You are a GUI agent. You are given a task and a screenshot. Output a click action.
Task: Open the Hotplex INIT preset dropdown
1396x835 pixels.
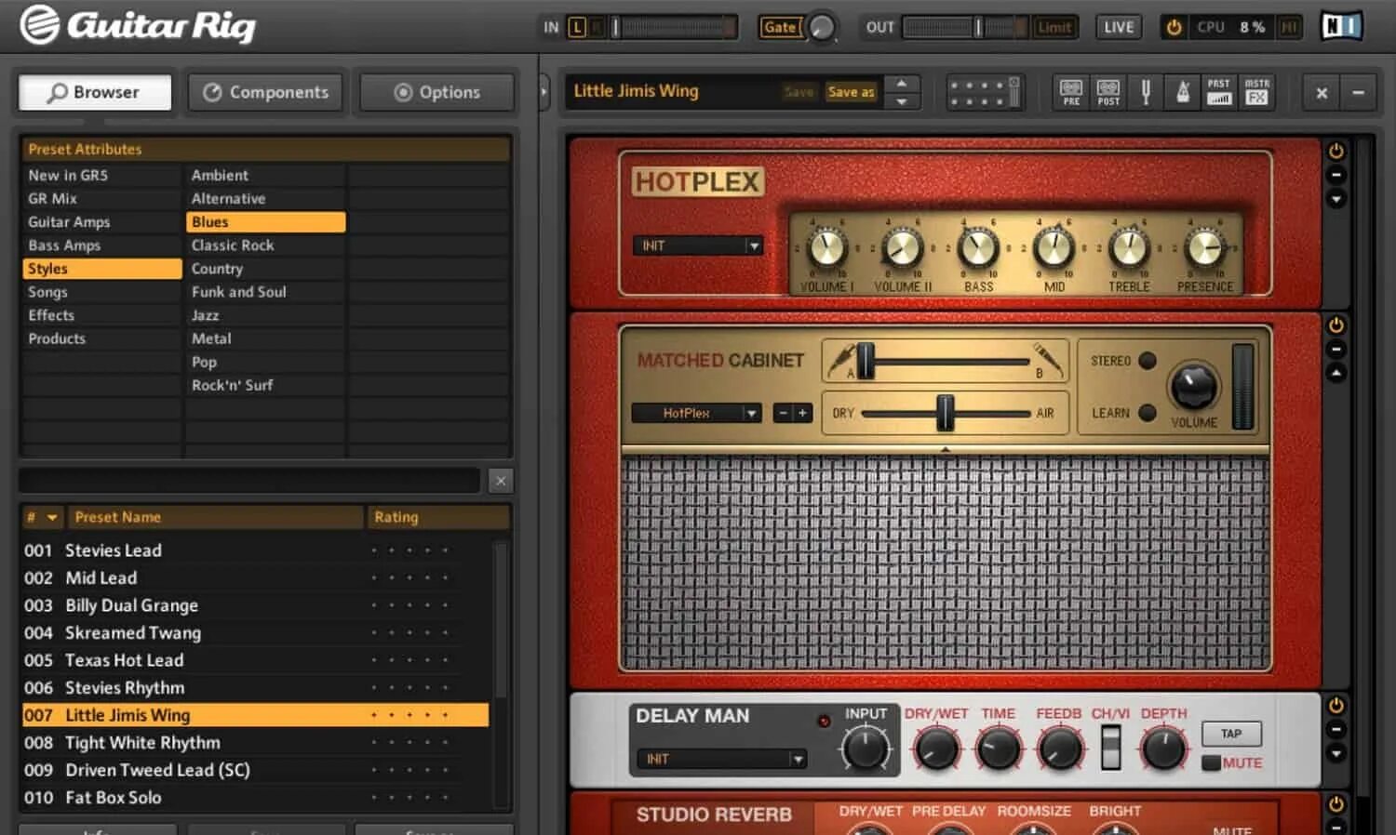(x=698, y=245)
